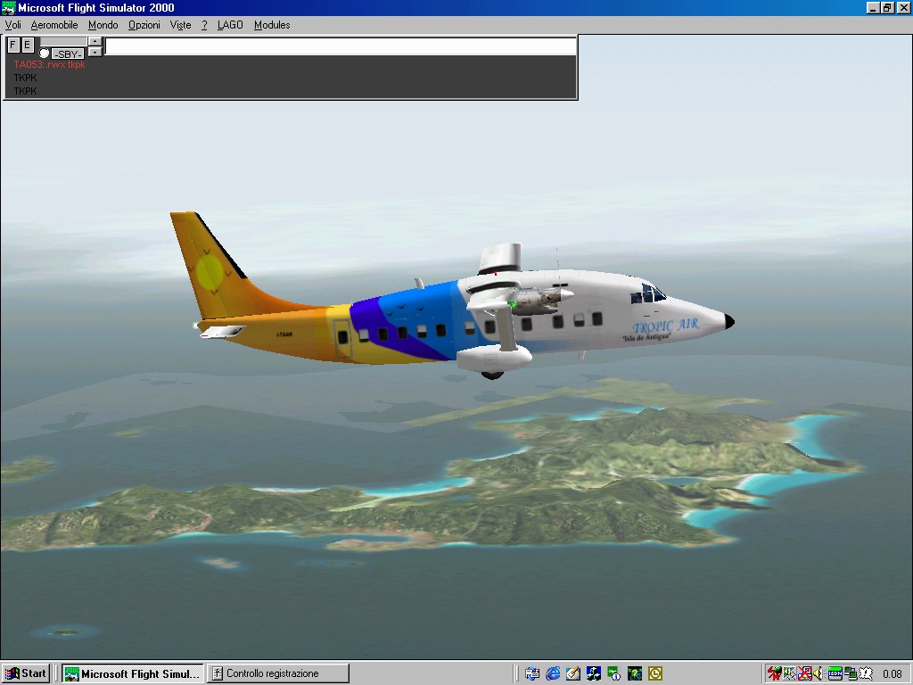Open the pencil-and-pad quick launch icon
Screen dimensions: 913x685
[x=573, y=674]
